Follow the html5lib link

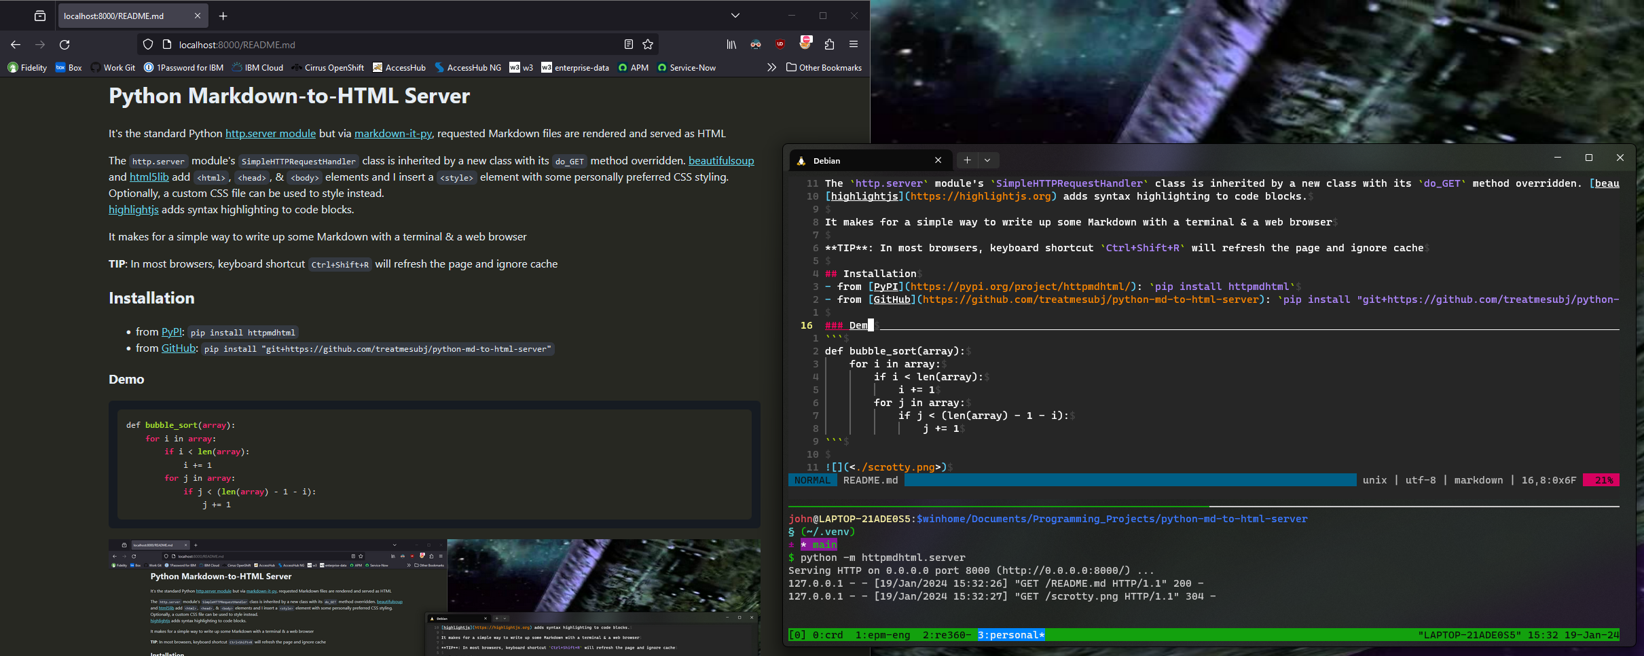[149, 177]
